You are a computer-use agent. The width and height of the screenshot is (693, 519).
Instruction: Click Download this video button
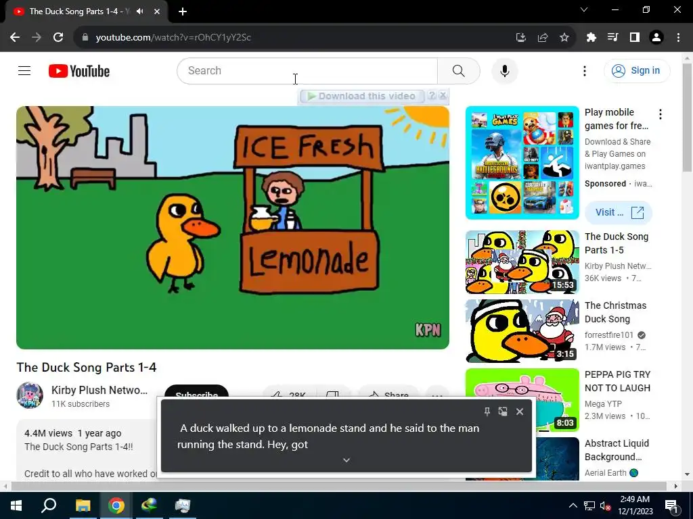coord(361,96)
